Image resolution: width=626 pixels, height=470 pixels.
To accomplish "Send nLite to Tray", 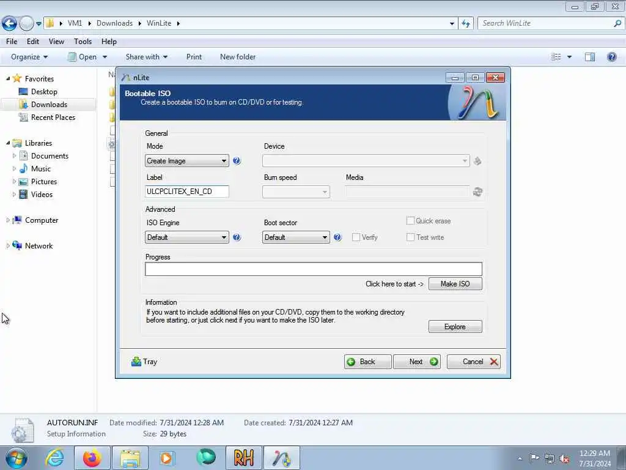I will (144, 362).
